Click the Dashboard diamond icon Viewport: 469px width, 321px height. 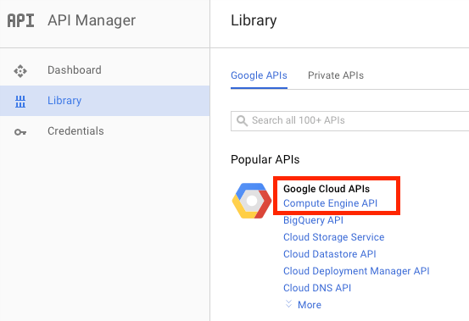point(20,71)
